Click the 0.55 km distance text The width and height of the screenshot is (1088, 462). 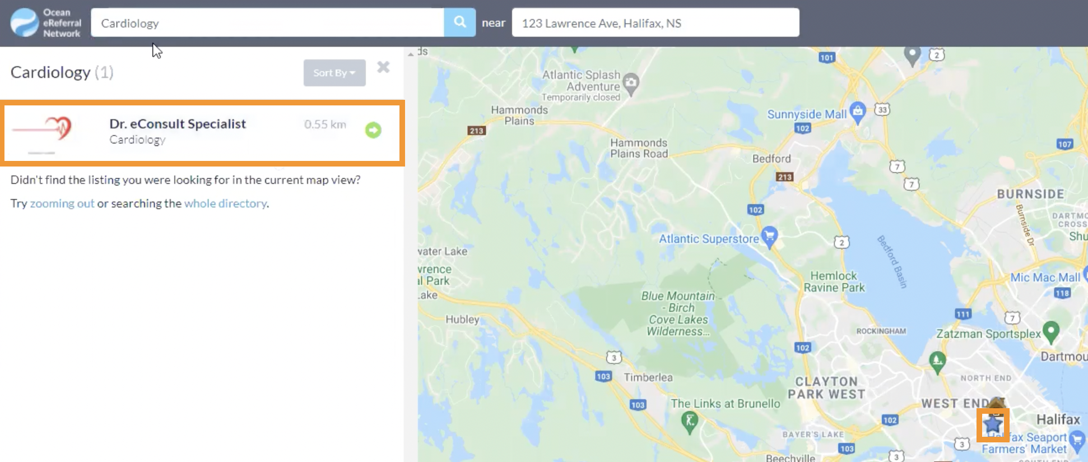coord(325,124)
